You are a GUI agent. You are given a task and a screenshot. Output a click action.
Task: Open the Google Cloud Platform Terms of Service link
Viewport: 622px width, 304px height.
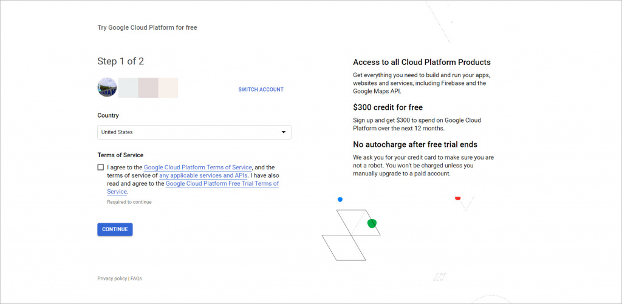click(197, 167)
